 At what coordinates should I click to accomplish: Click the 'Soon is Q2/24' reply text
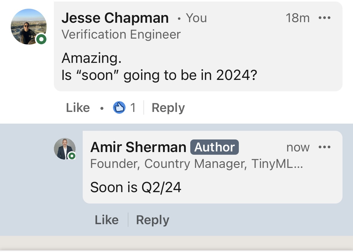click(x=136, y=188)
